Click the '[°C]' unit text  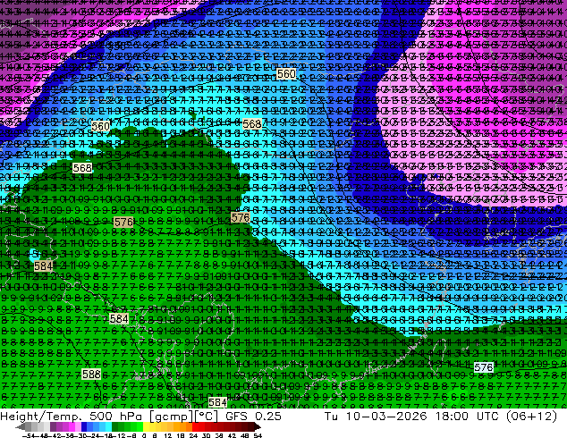(x=206, y=417)
